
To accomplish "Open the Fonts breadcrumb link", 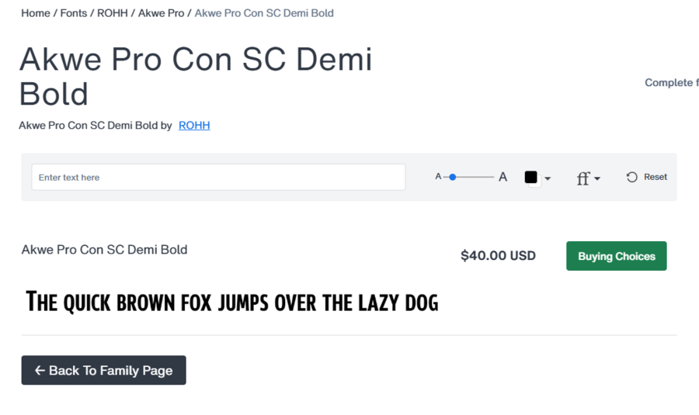I will (x=74, y=13).
